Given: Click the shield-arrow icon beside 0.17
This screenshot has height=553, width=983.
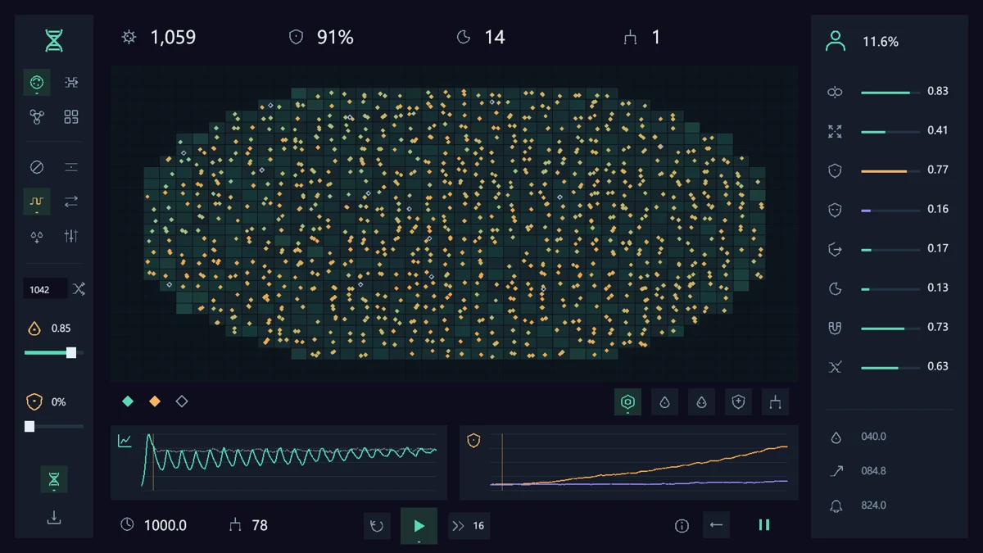Looking at the screenshot, I should tap(835, 249).
